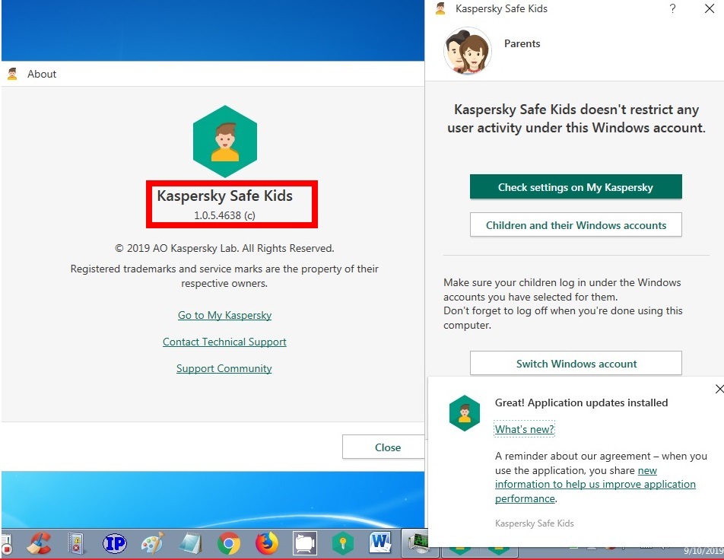
Task: Launch Google Chrome from the taskbar
Action: pos(229,543)
